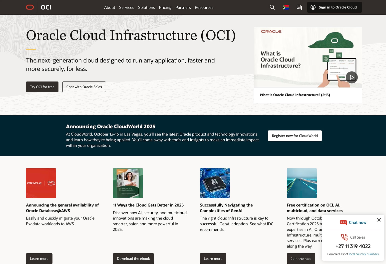
Task: Open the AI chip image thumbnail
Action: click(x=215, y=183)
